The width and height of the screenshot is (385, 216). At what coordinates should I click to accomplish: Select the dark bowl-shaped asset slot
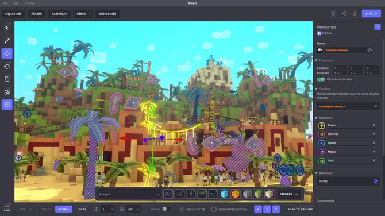pos(213,194)
